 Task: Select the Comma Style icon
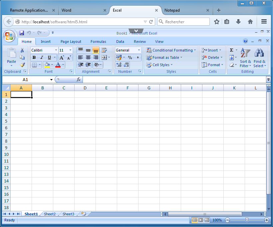(x=137, y=57)
